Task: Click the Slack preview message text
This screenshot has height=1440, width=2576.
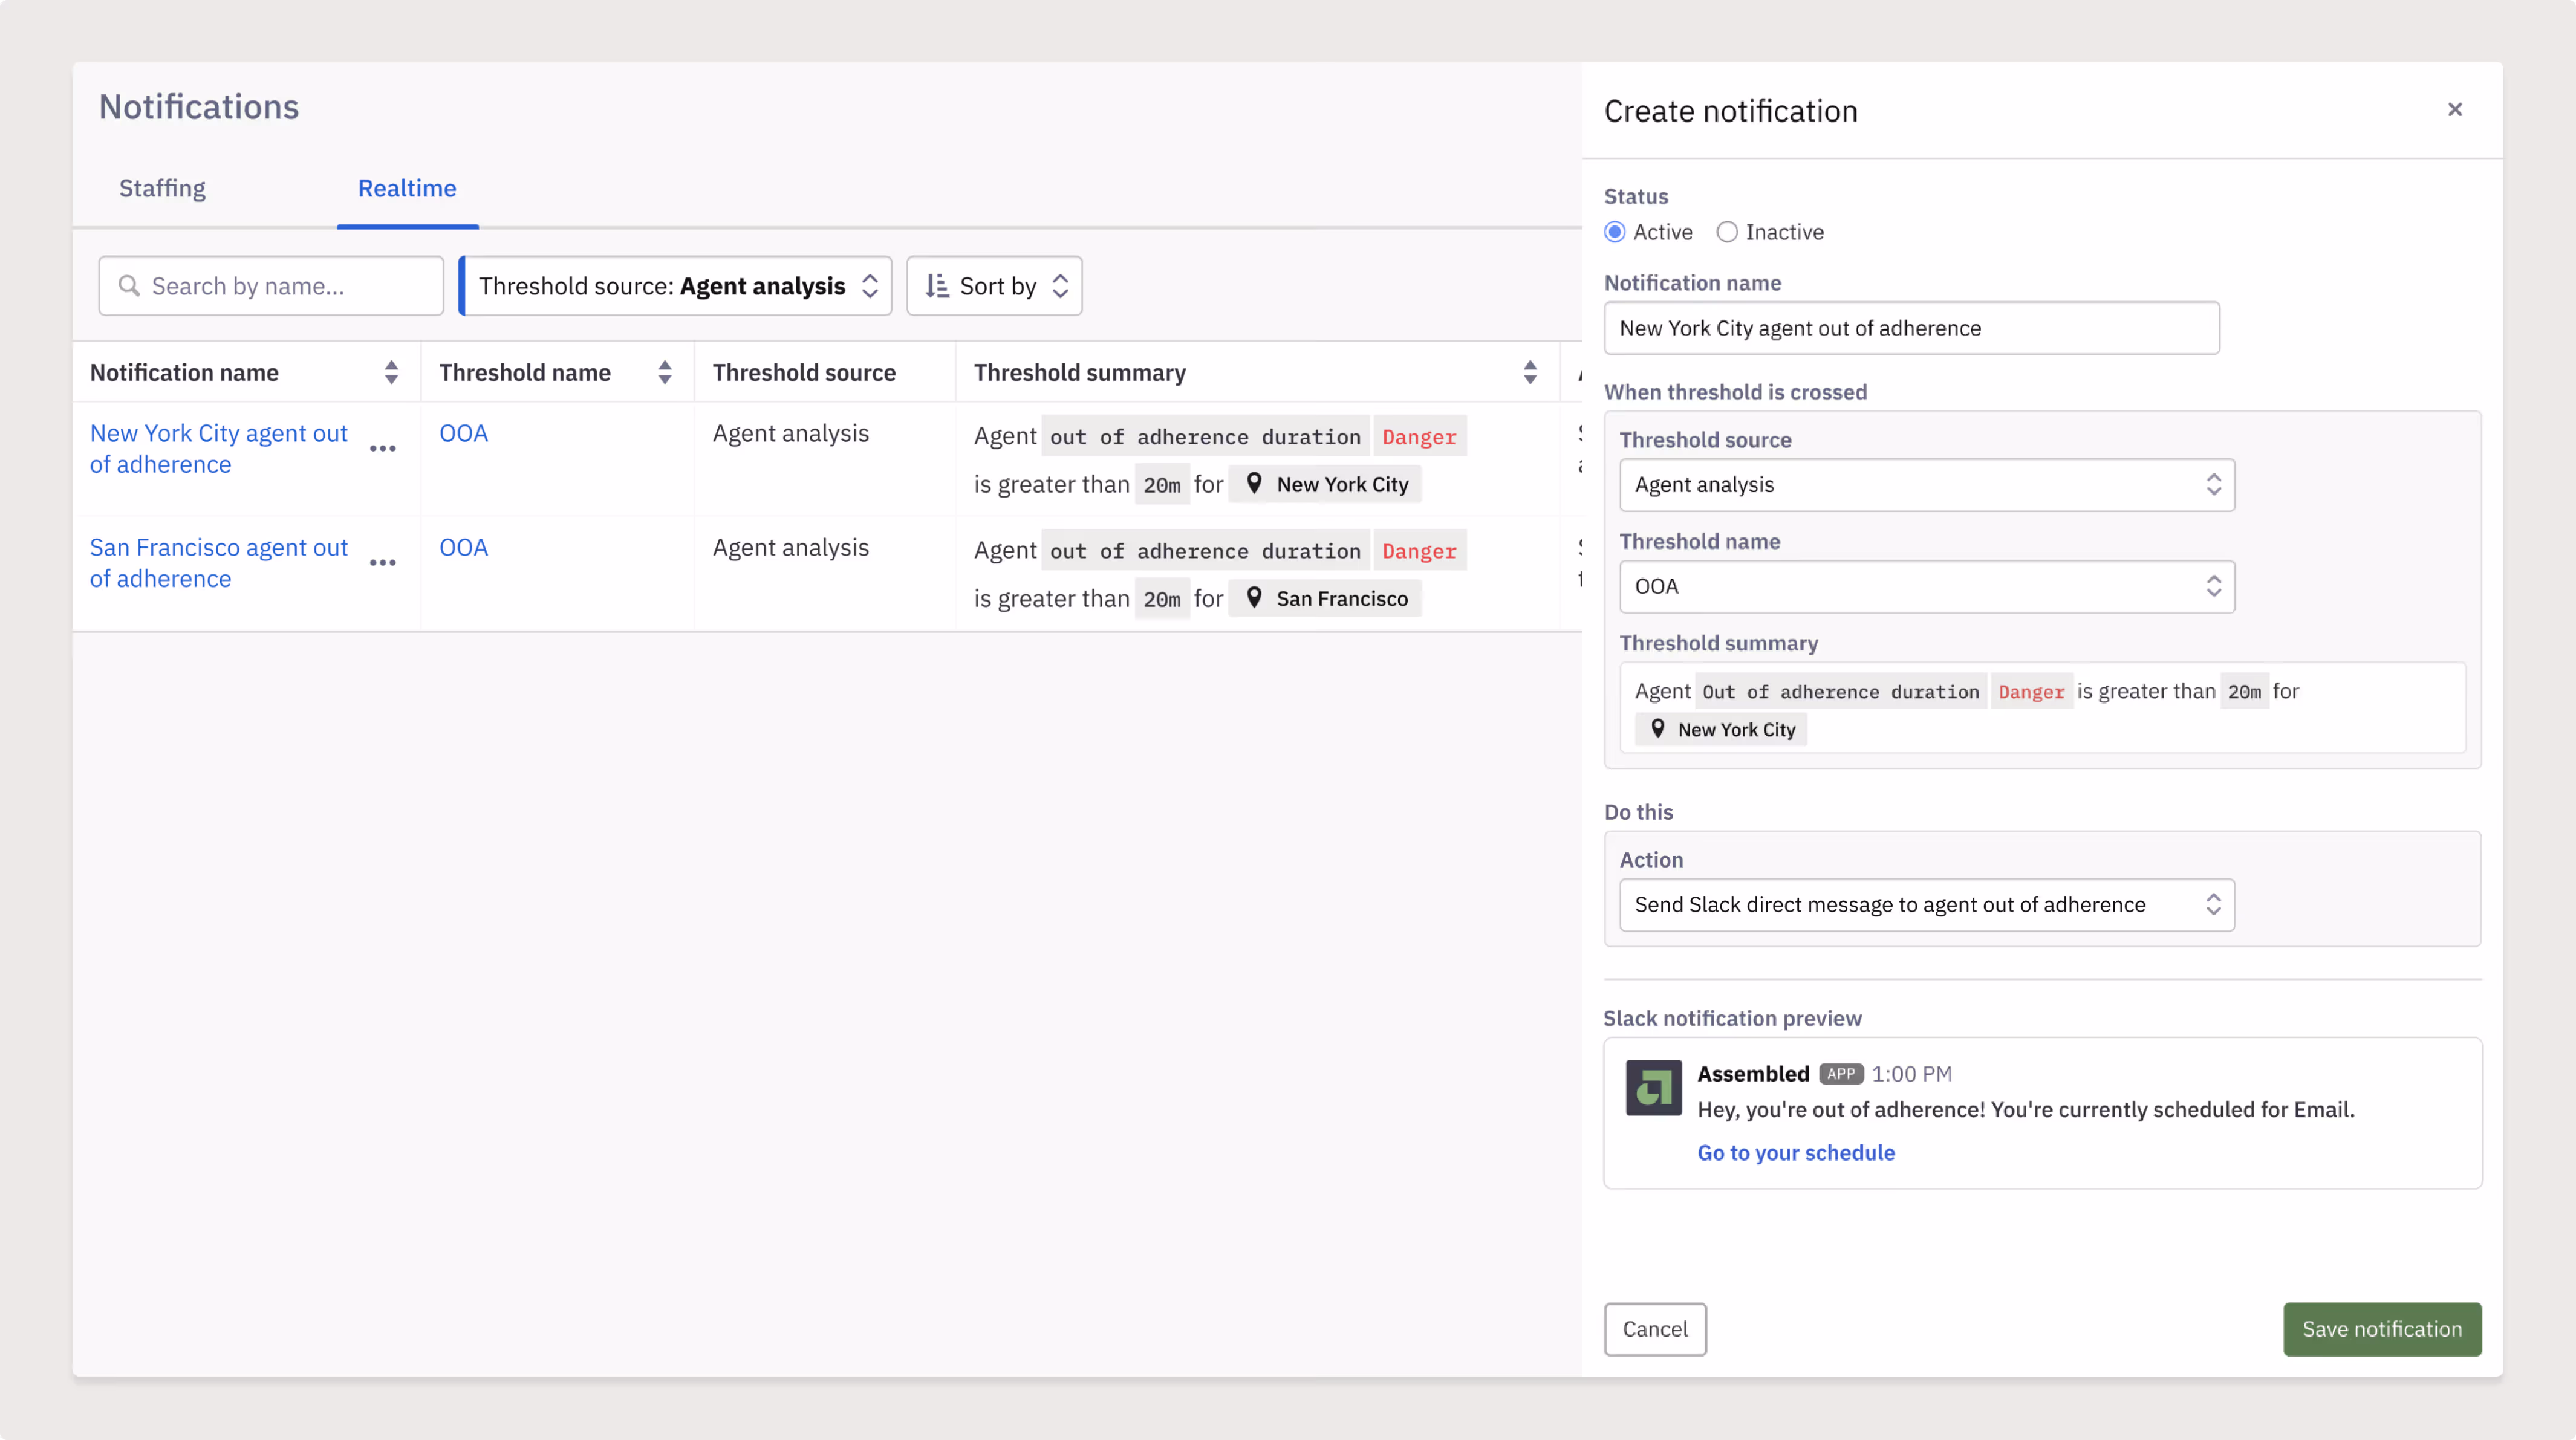Action: pos(2026,1109)
